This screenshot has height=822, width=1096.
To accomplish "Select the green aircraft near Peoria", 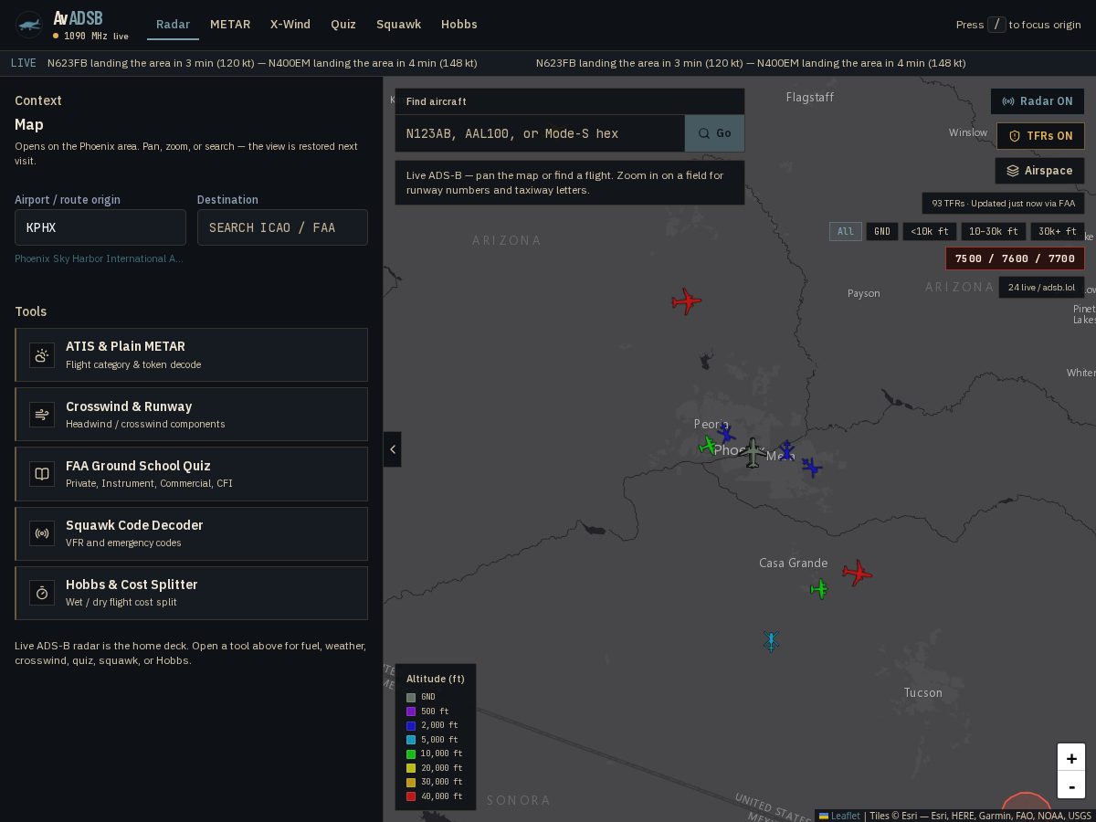I will pyautogui.click(x=708, y=446).
